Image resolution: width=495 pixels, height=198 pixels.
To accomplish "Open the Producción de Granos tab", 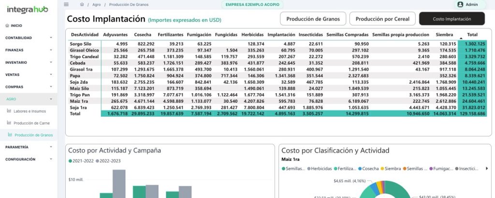I will (313, 19).
